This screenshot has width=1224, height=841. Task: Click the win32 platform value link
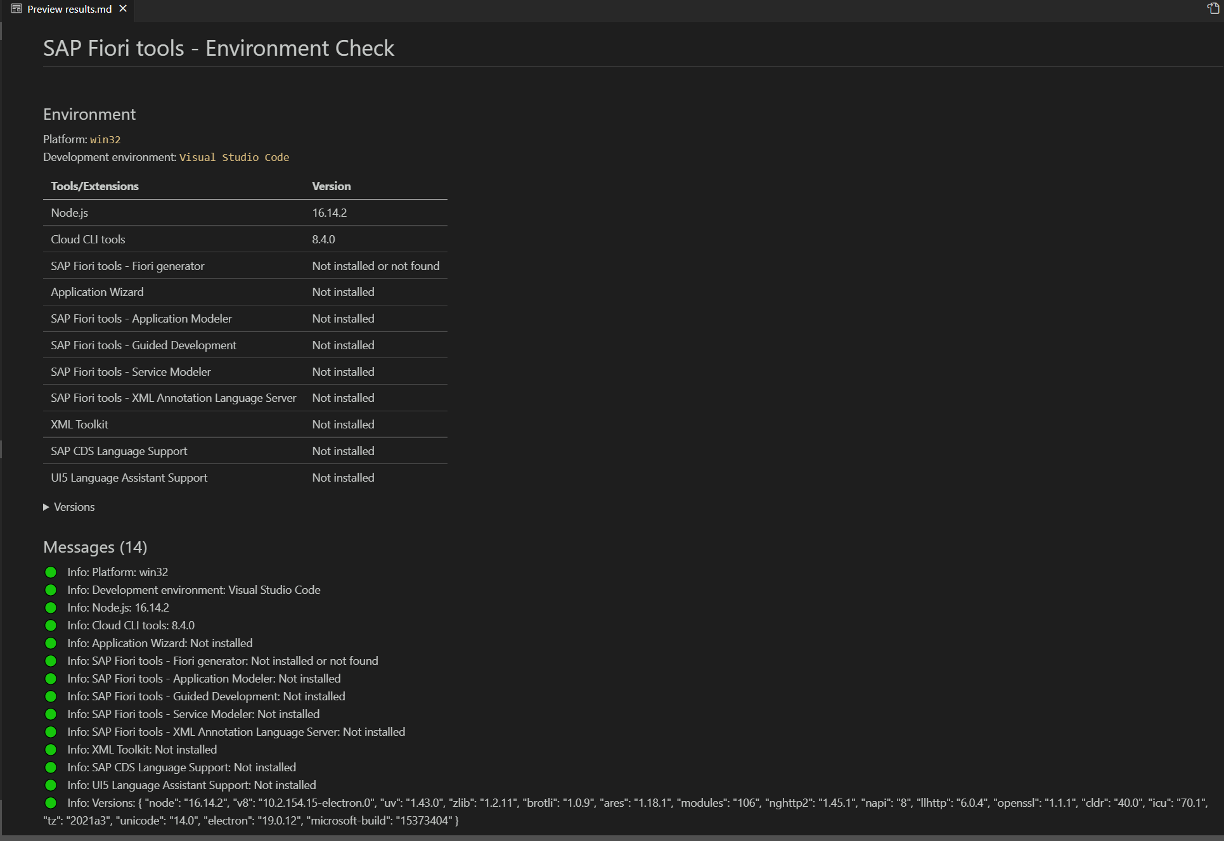[105, 139]
